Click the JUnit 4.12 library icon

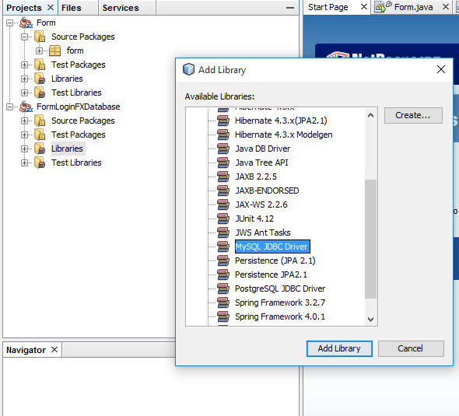pos(223,218)
